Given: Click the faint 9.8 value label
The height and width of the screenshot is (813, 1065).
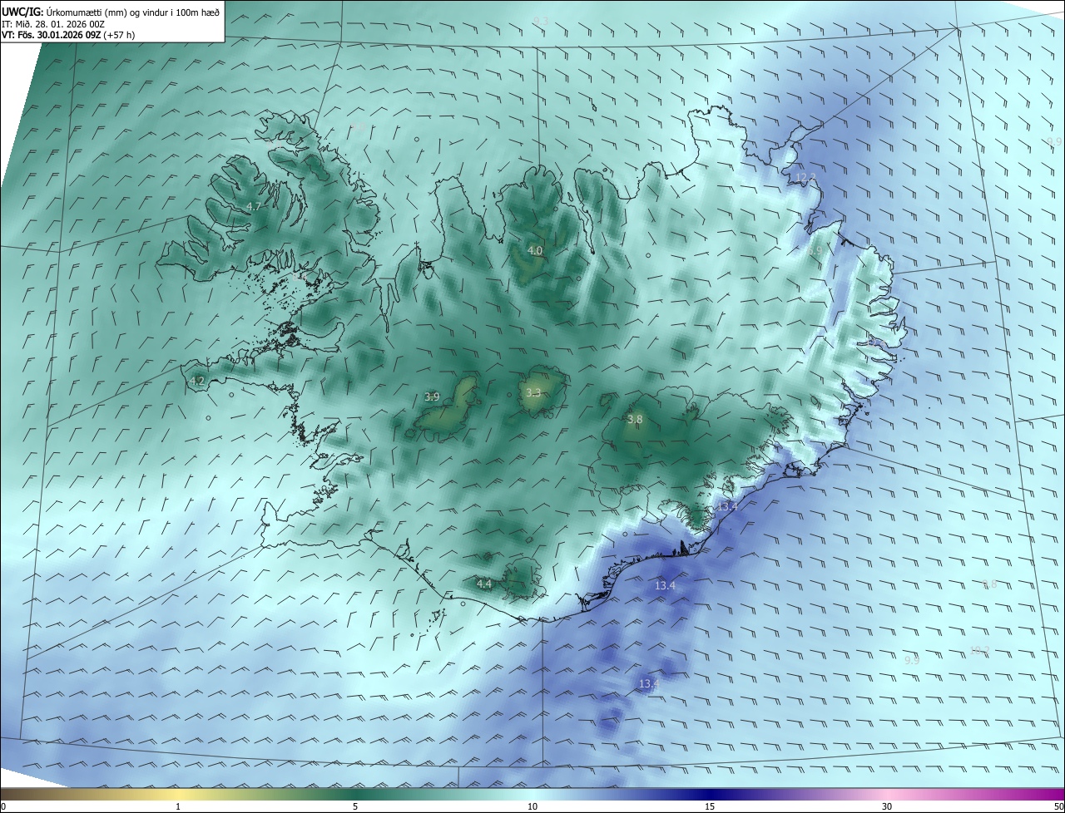Looking at the screenshot, I should click(x=989, y=584).
